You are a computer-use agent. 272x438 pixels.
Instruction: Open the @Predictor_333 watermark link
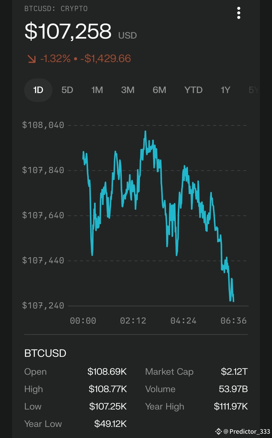coord(247,431)
